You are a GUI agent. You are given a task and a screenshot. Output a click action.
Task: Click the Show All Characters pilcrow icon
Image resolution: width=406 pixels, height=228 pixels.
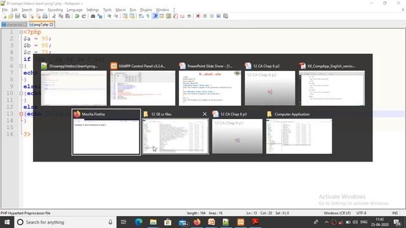coord(148,16)
